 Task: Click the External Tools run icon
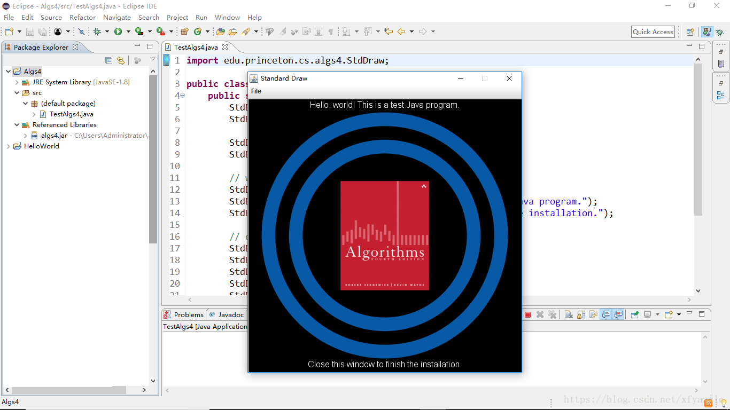[160, 31]
